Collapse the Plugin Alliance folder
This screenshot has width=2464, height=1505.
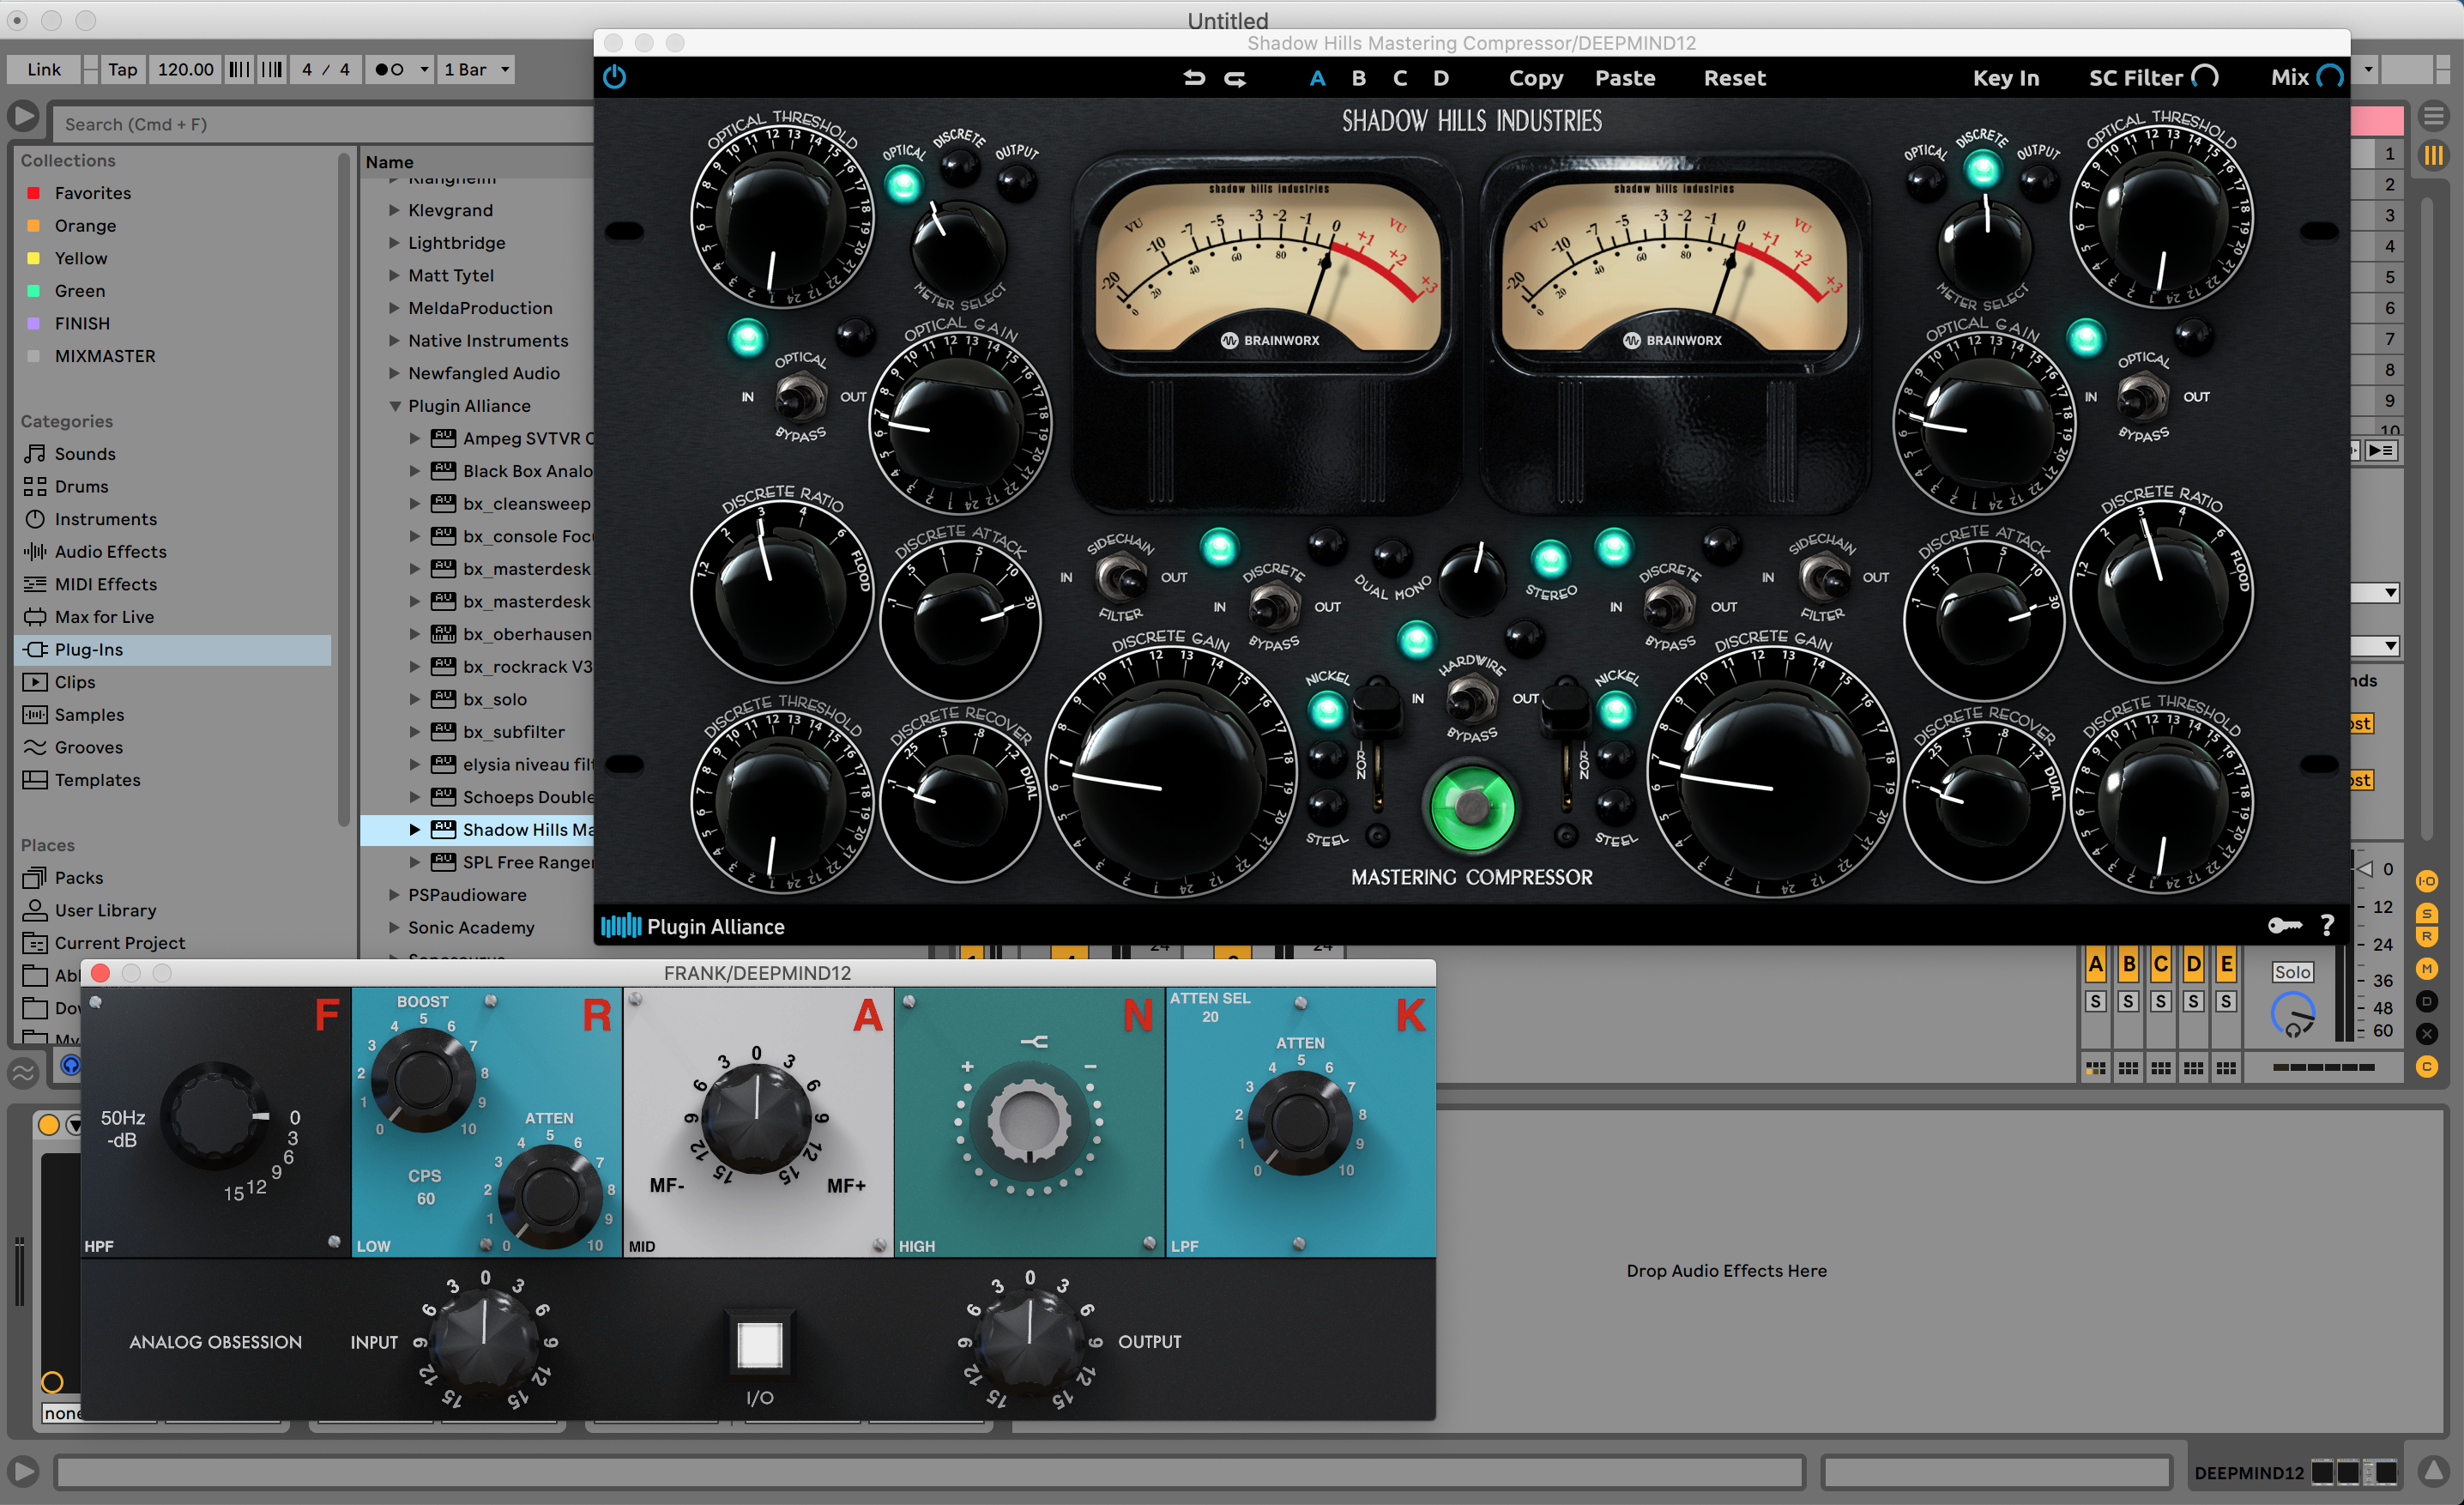(395, 406)
